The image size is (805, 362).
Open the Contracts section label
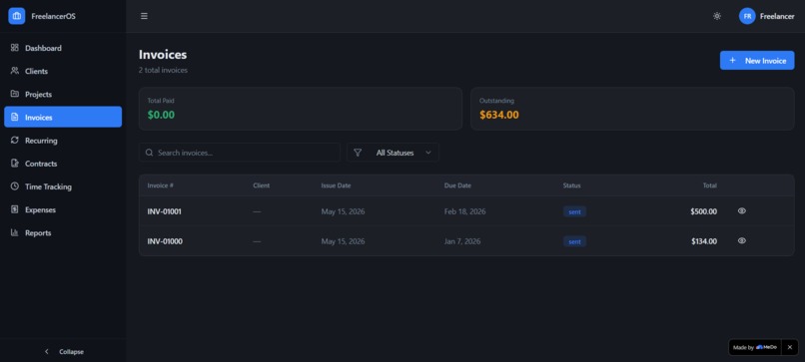pos(41,164)
